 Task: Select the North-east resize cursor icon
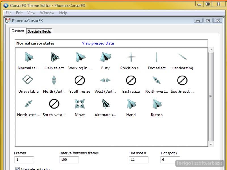(x=28, y=103)
